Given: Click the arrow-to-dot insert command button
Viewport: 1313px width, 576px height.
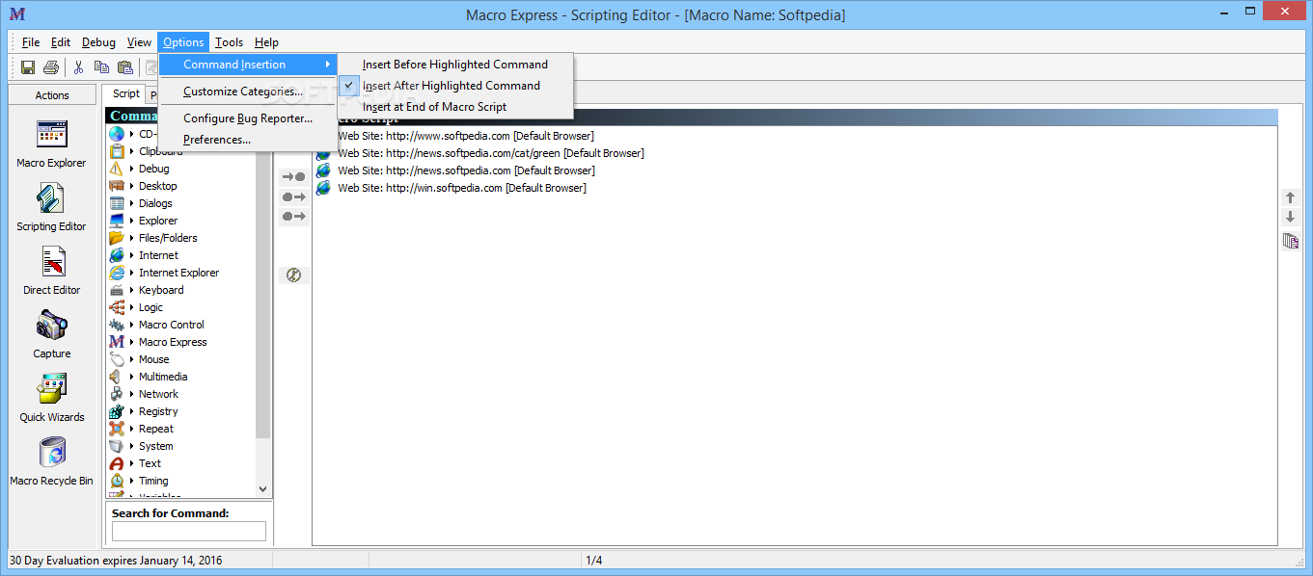Looking at the screenshot, I should [x=293, y=177].
